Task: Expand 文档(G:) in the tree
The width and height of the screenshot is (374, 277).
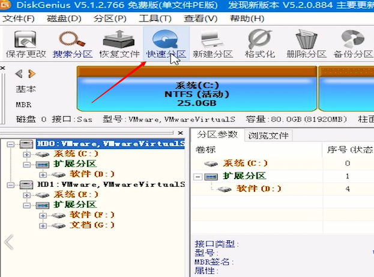Action: click(43, 226)
